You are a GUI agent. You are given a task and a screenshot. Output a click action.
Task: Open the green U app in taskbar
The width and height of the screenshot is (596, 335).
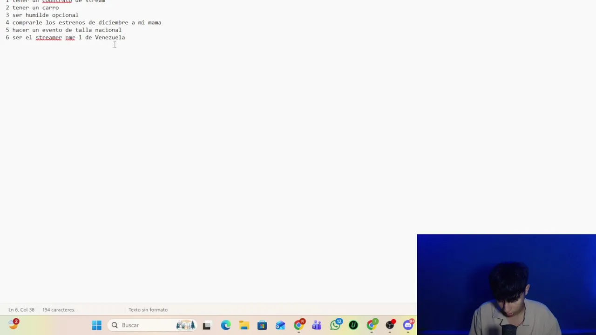(x=353, y=325)
